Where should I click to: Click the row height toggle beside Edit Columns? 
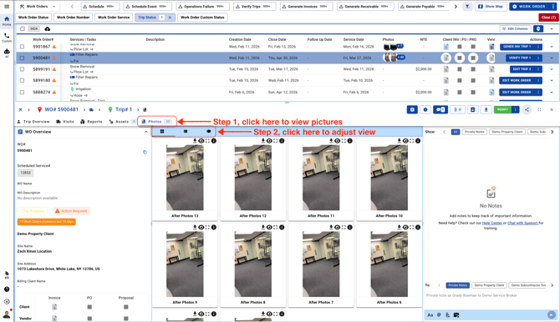tap(538, 29)
